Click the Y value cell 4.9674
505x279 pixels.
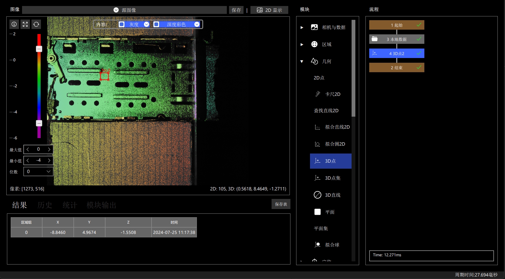[89, 232]
